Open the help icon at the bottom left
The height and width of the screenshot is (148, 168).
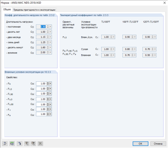pos(5,144)
